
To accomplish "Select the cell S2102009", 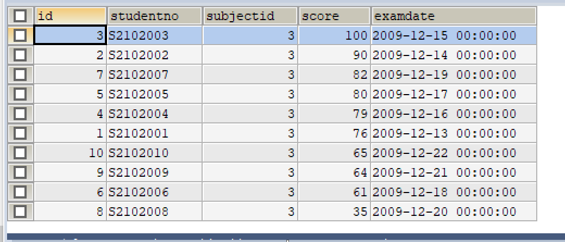I will [155, 172].
